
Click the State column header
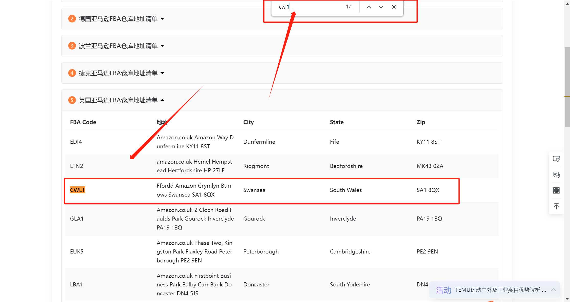pos(337,122)
